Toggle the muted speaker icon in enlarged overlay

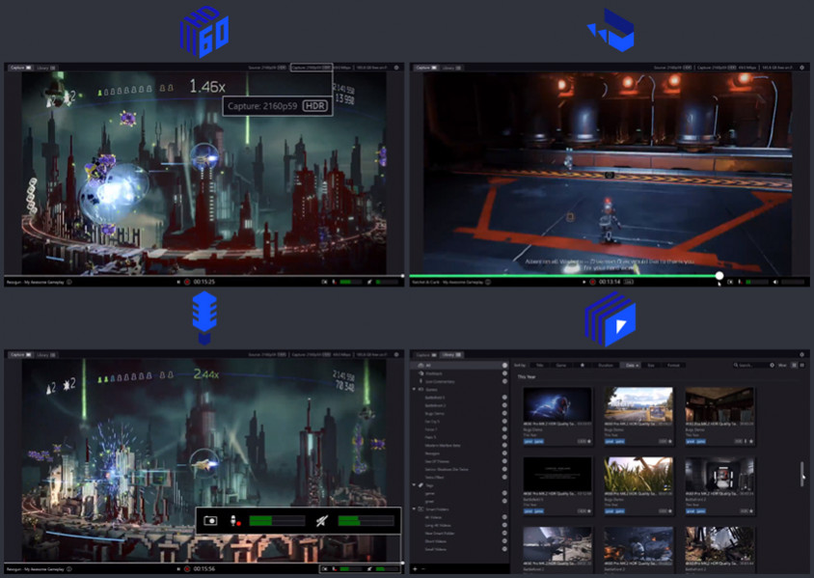point(320,520)
